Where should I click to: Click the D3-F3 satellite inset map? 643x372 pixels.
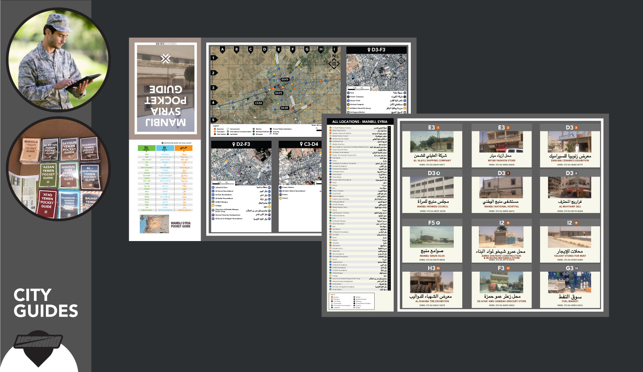[376, 72]
